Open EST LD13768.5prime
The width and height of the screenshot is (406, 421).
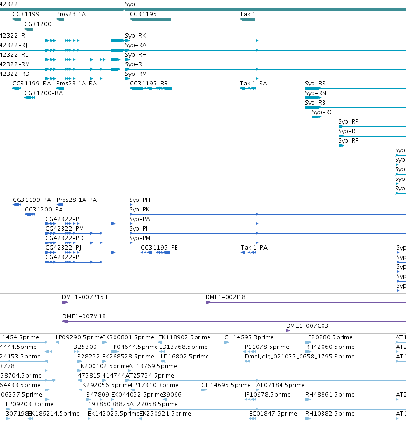click(x=183, y=347)
